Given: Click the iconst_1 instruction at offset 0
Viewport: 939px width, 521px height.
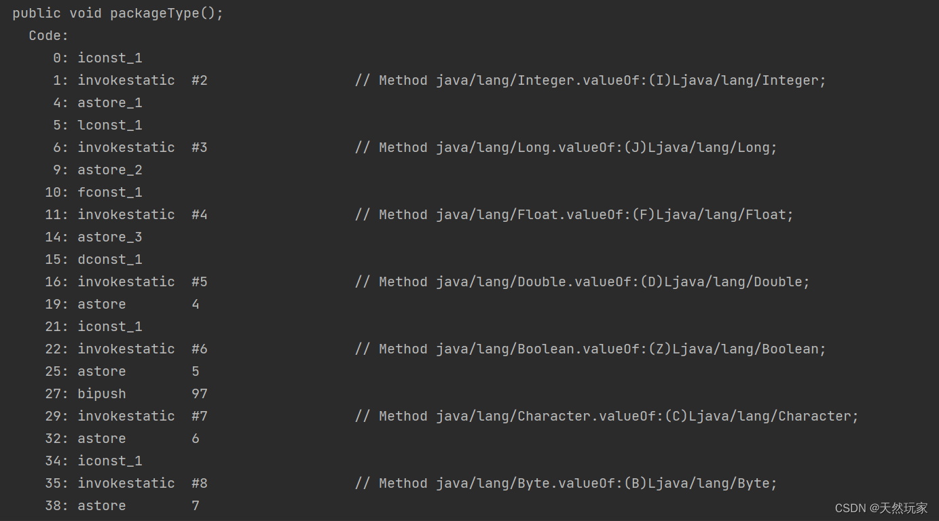Looking at the screenshot, I should (x=110, y=58).
